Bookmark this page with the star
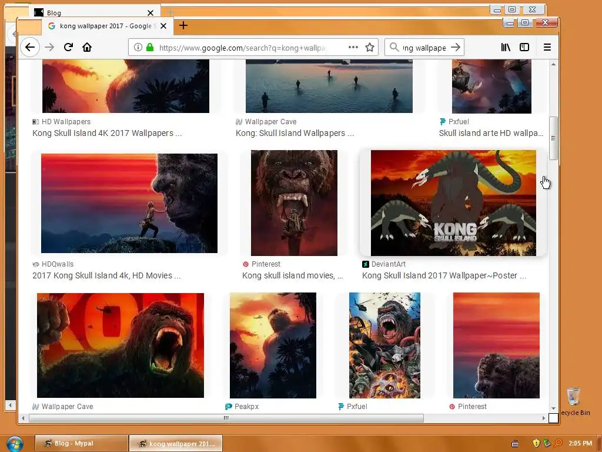The image size is (602, 452). pos(370,47)
